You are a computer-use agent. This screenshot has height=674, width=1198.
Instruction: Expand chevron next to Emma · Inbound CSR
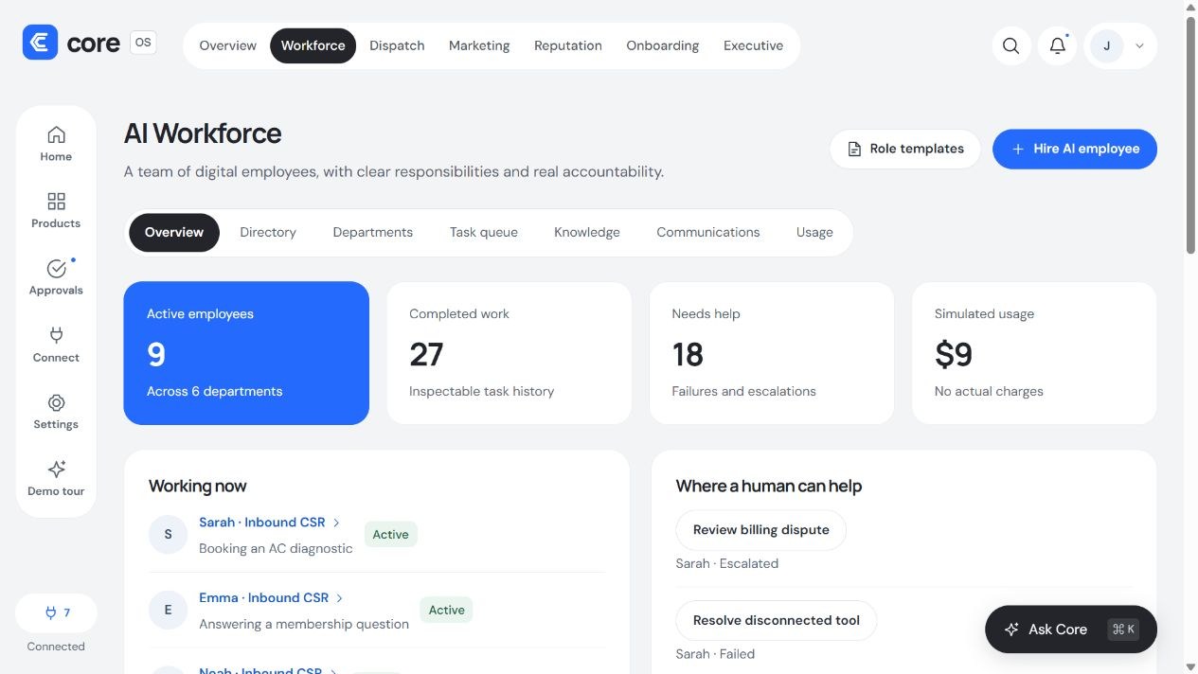point(340,598)
